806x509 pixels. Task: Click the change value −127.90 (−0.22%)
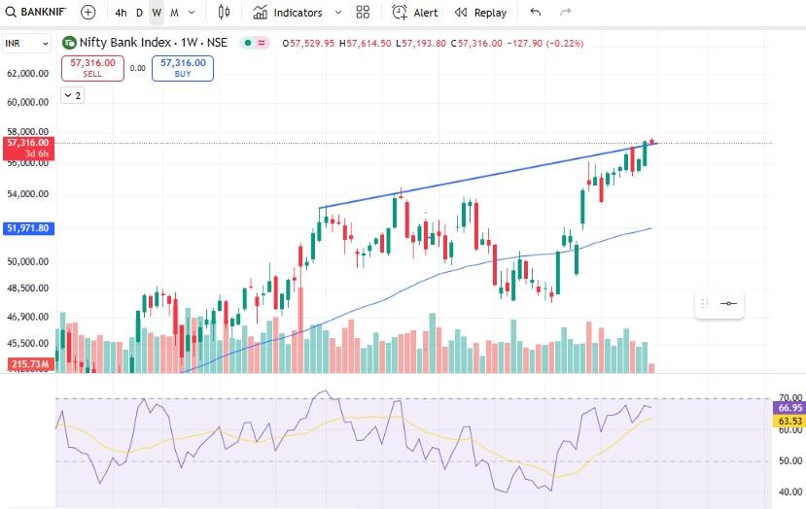click(x=545, y=44)
